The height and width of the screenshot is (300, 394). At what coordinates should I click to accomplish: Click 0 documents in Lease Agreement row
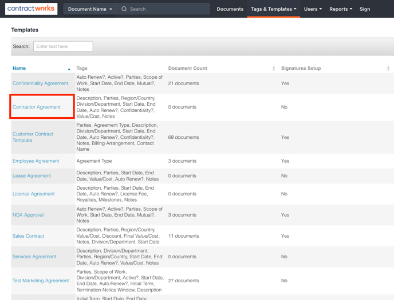coord(182,175)
